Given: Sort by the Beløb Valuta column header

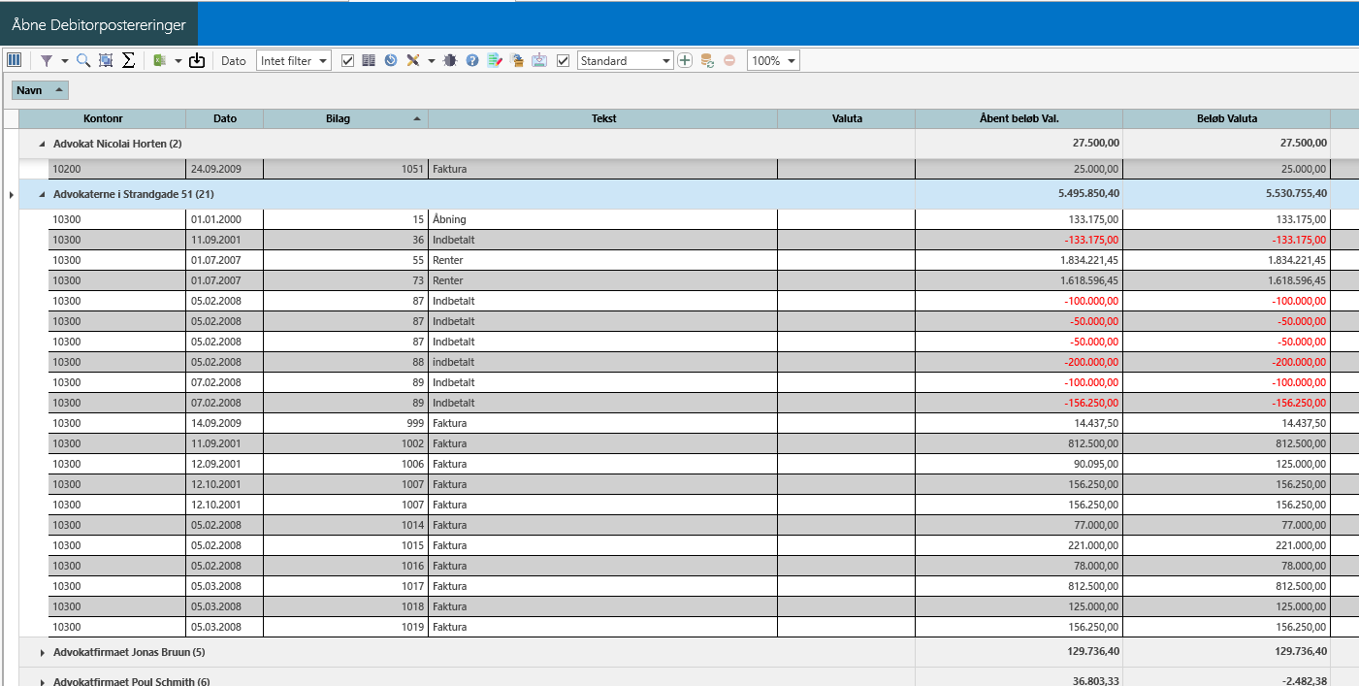Looking at the screenshot, I should coord(1227,118).
